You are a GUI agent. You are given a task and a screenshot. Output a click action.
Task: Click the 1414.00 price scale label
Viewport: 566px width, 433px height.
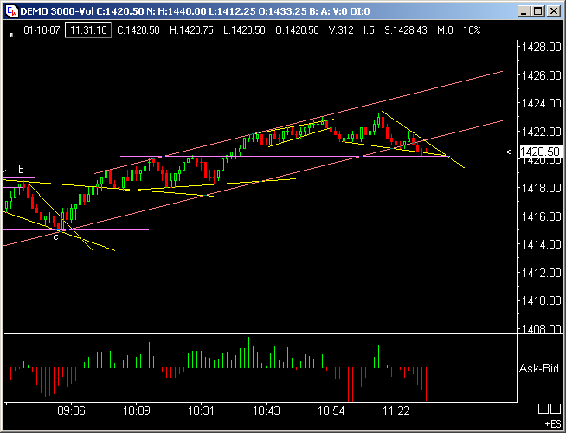click(542, 244)
